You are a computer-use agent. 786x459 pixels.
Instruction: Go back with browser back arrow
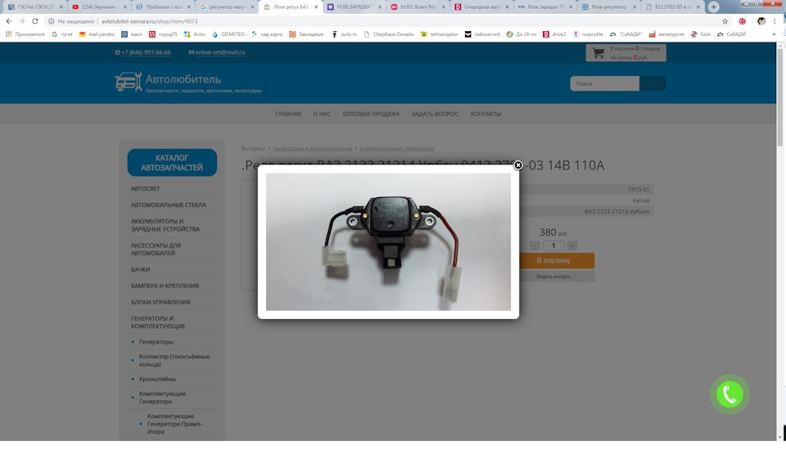click(9, 21)
